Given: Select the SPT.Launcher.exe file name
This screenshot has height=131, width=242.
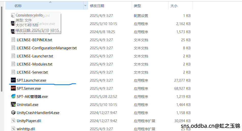Looking at the screenshot, I should click(31, 80).
